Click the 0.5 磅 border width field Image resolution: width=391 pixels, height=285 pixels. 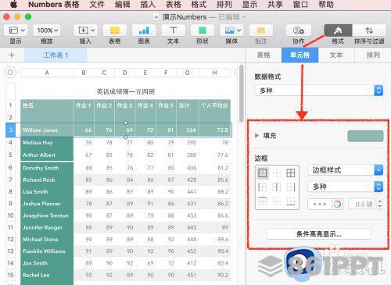[362, 204]
